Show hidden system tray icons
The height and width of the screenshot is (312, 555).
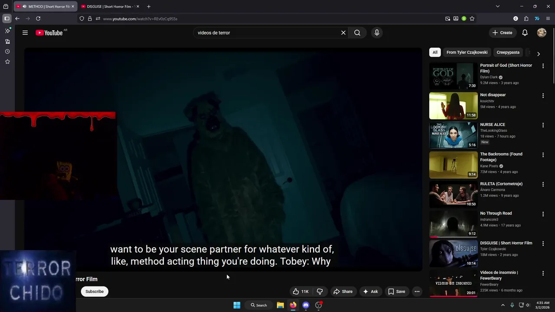(x=503, y=305)
